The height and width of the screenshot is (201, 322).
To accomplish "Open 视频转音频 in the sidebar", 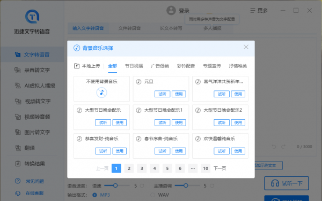I will [32, 117].
